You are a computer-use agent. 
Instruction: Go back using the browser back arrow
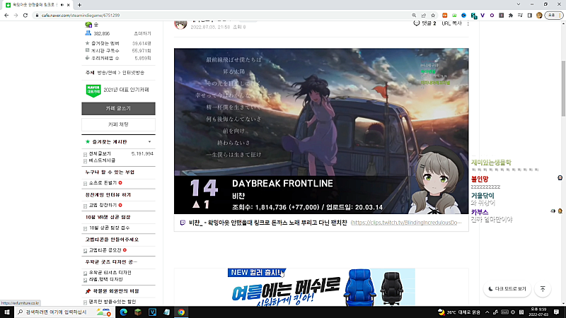pyautogui.click(x=6, y=16)
